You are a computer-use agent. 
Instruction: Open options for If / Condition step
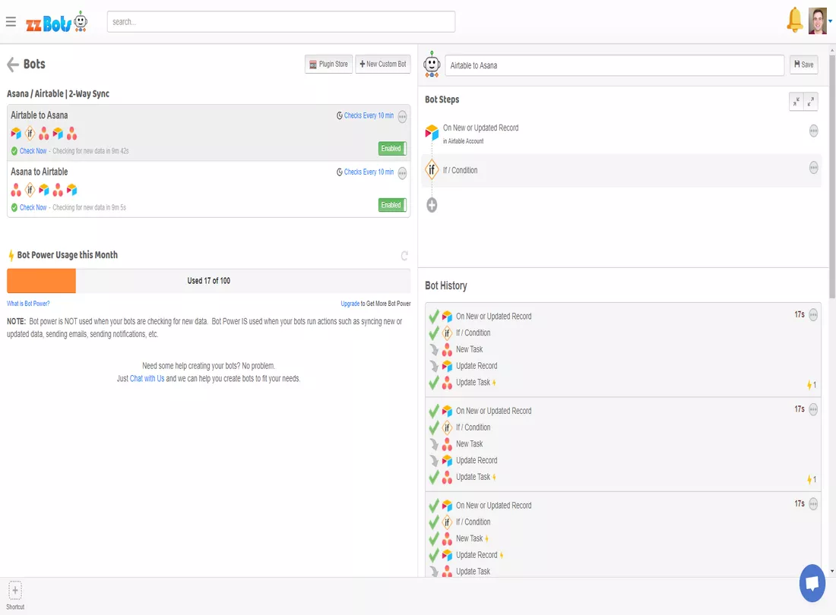814,169
